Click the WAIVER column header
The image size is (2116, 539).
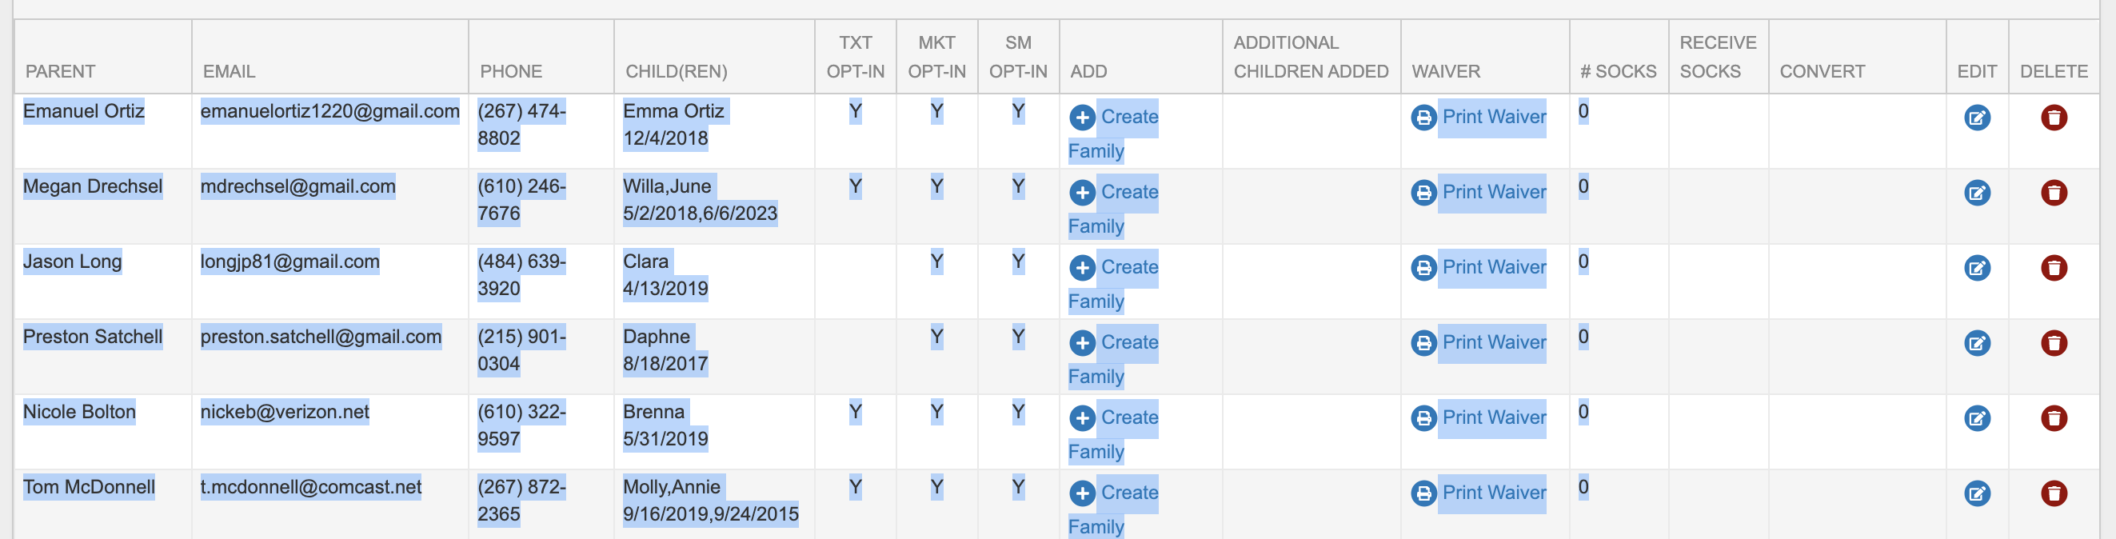[1445, 71]
